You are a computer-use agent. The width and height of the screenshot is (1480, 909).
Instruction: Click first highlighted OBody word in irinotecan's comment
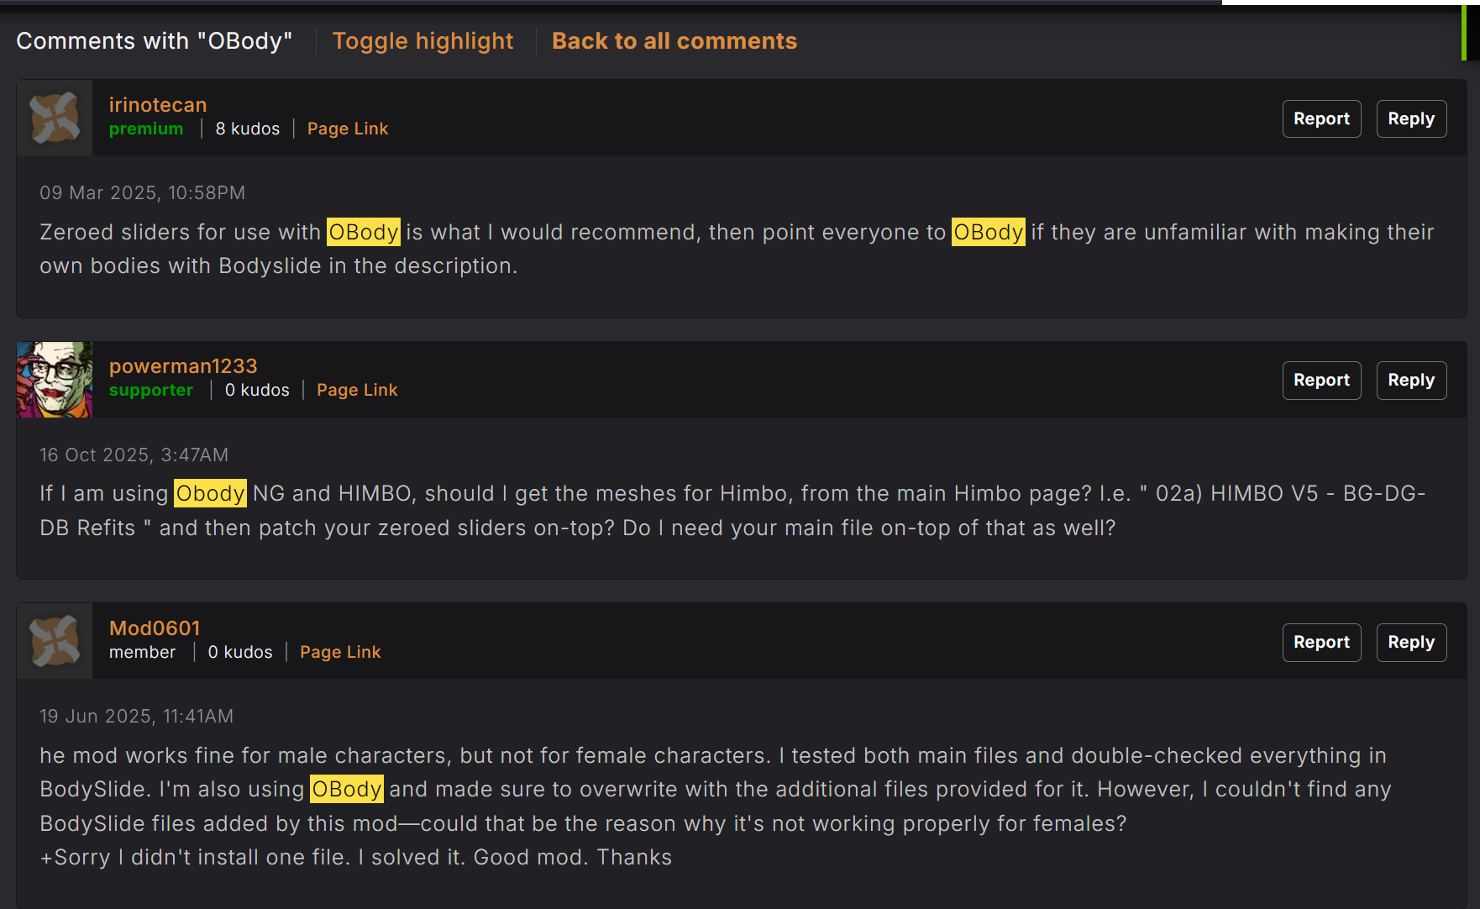click(364, 232)
